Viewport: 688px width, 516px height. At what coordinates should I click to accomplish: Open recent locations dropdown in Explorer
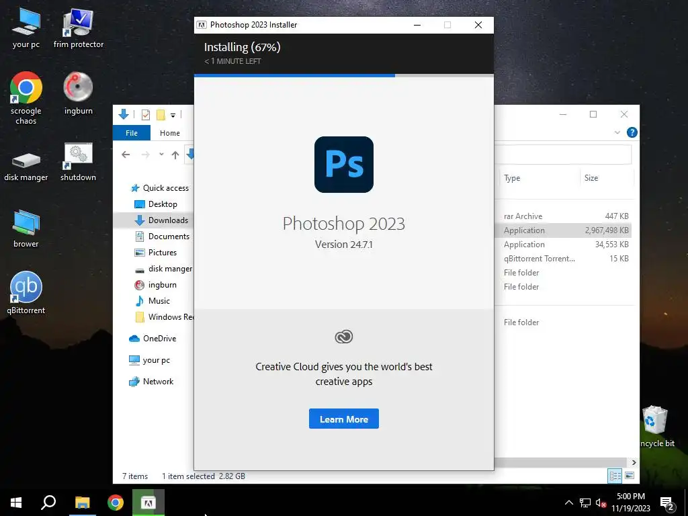point(161,155)
